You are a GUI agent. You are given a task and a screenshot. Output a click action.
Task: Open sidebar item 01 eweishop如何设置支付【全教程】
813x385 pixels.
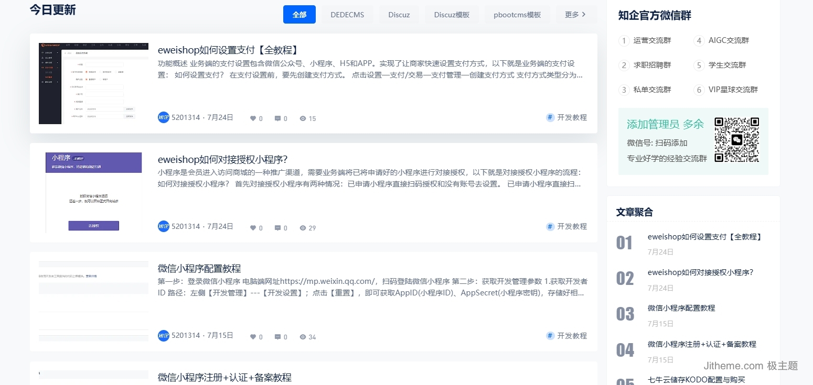coord(705,237)
